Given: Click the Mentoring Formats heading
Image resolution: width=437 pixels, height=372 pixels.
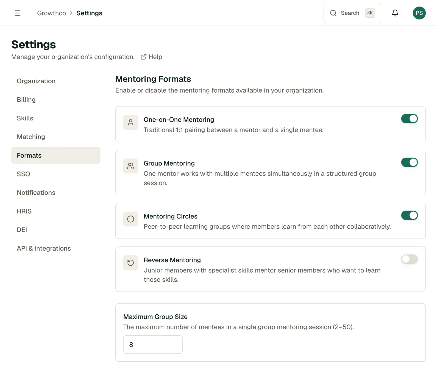Looking at the screenshot, I should pyautogui.click(x=153, y=79).
